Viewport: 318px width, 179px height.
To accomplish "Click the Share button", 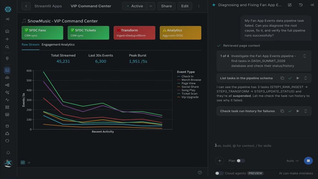I will [166, 6].
